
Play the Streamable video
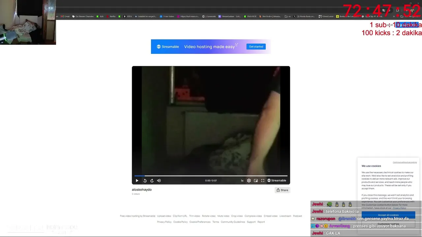pos(137,180)
